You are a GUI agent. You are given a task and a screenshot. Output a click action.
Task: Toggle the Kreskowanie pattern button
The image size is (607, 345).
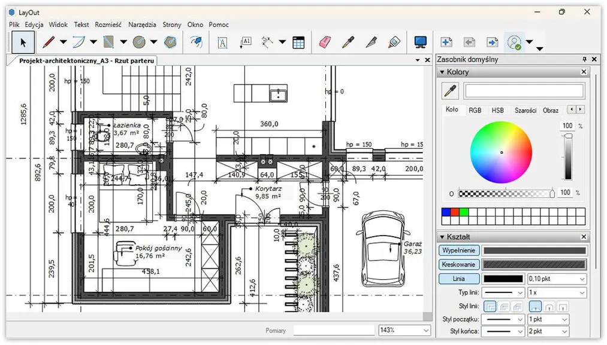coord(459,264)
